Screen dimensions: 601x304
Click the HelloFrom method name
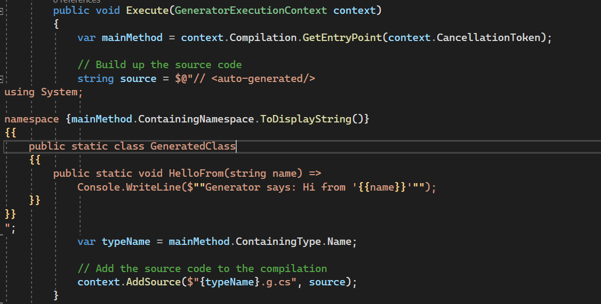coord(193,174)
